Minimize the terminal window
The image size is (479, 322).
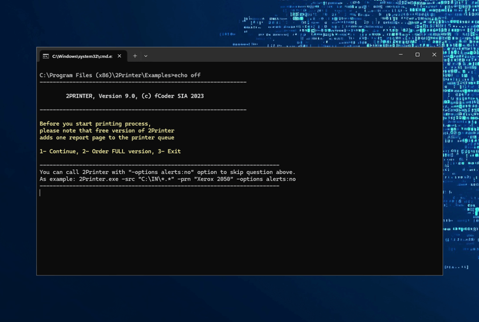point(401,55)
